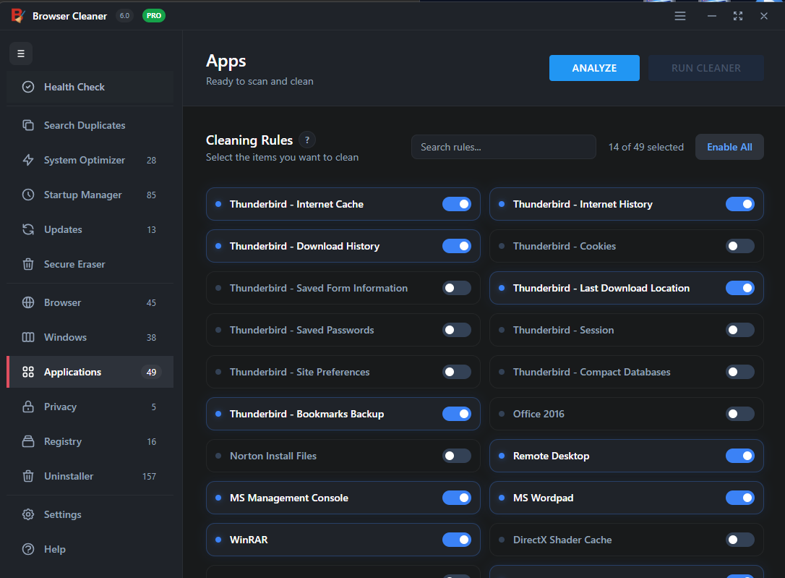This screenshot has width=785, height=578.
Task: Click the Search Duplicates icon in sidebar
Action: coord(28,125)
